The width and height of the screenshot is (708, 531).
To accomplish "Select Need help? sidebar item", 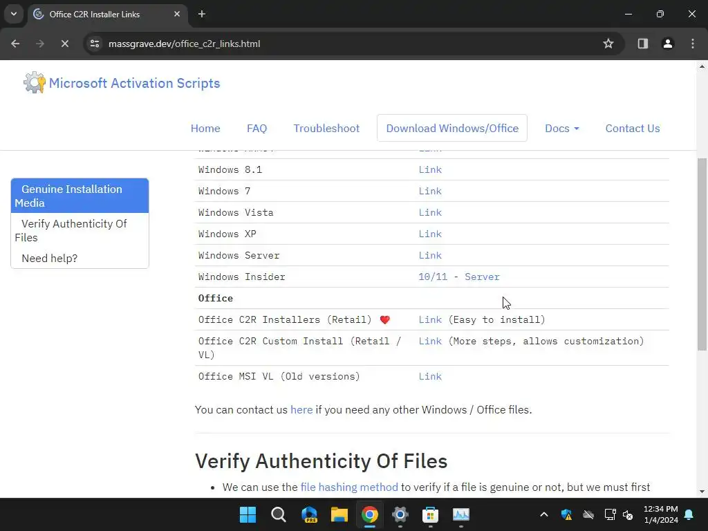I will point(80,258).
